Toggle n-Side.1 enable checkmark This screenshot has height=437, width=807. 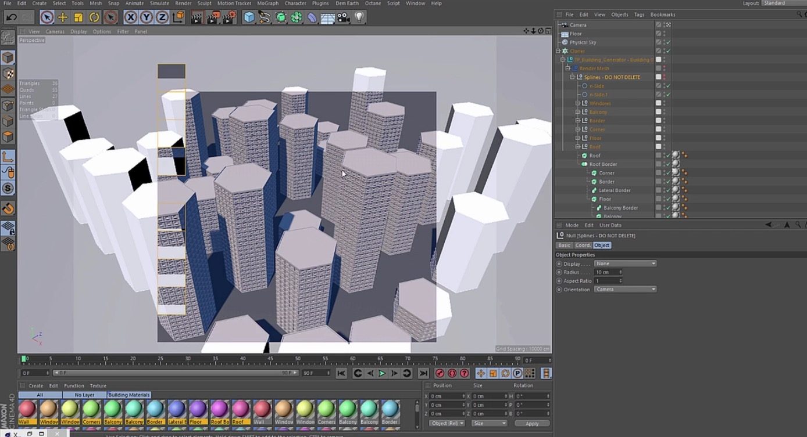click(x=669, y=95)
